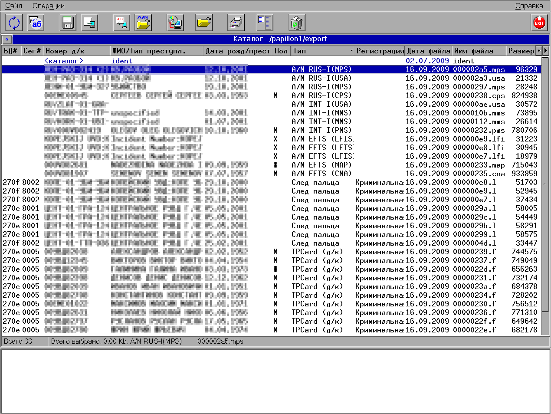Image resolution: width=551 pixels, height=414 pixels.
Task: Select file 0000004d.l
Action: coord(272,243)
